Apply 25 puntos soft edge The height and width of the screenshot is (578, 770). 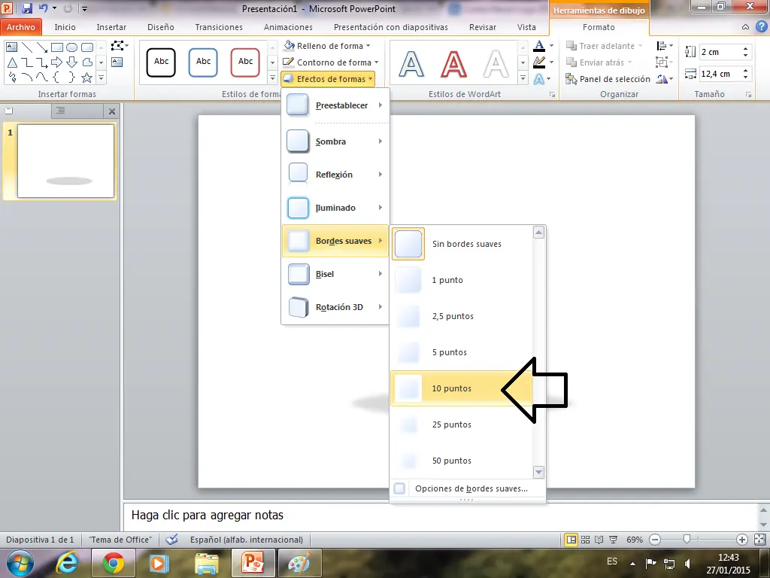(462, 424)
